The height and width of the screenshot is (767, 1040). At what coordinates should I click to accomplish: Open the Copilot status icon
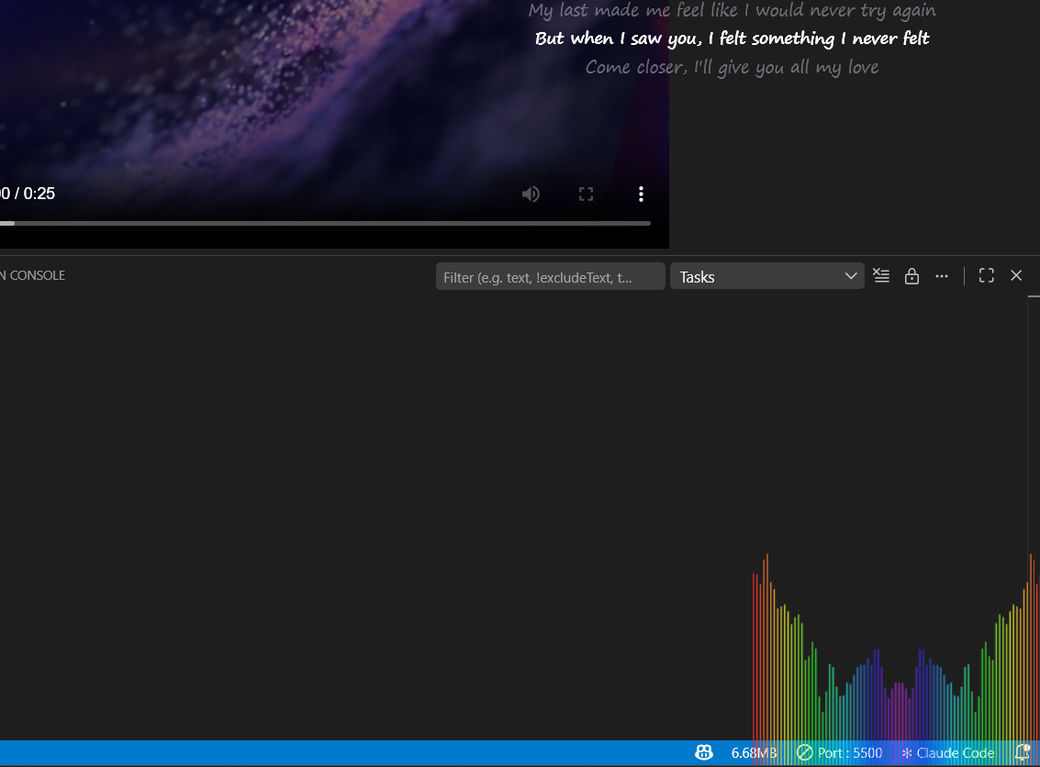pos(703,752)
